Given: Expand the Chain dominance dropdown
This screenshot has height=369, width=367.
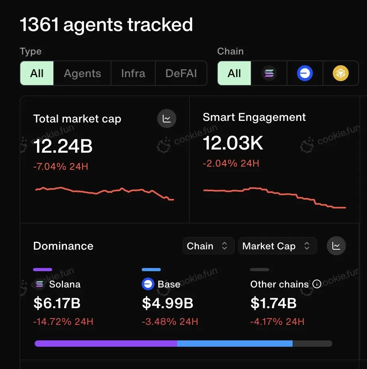Looking at the screenshot, I should (x=207, y=246).
